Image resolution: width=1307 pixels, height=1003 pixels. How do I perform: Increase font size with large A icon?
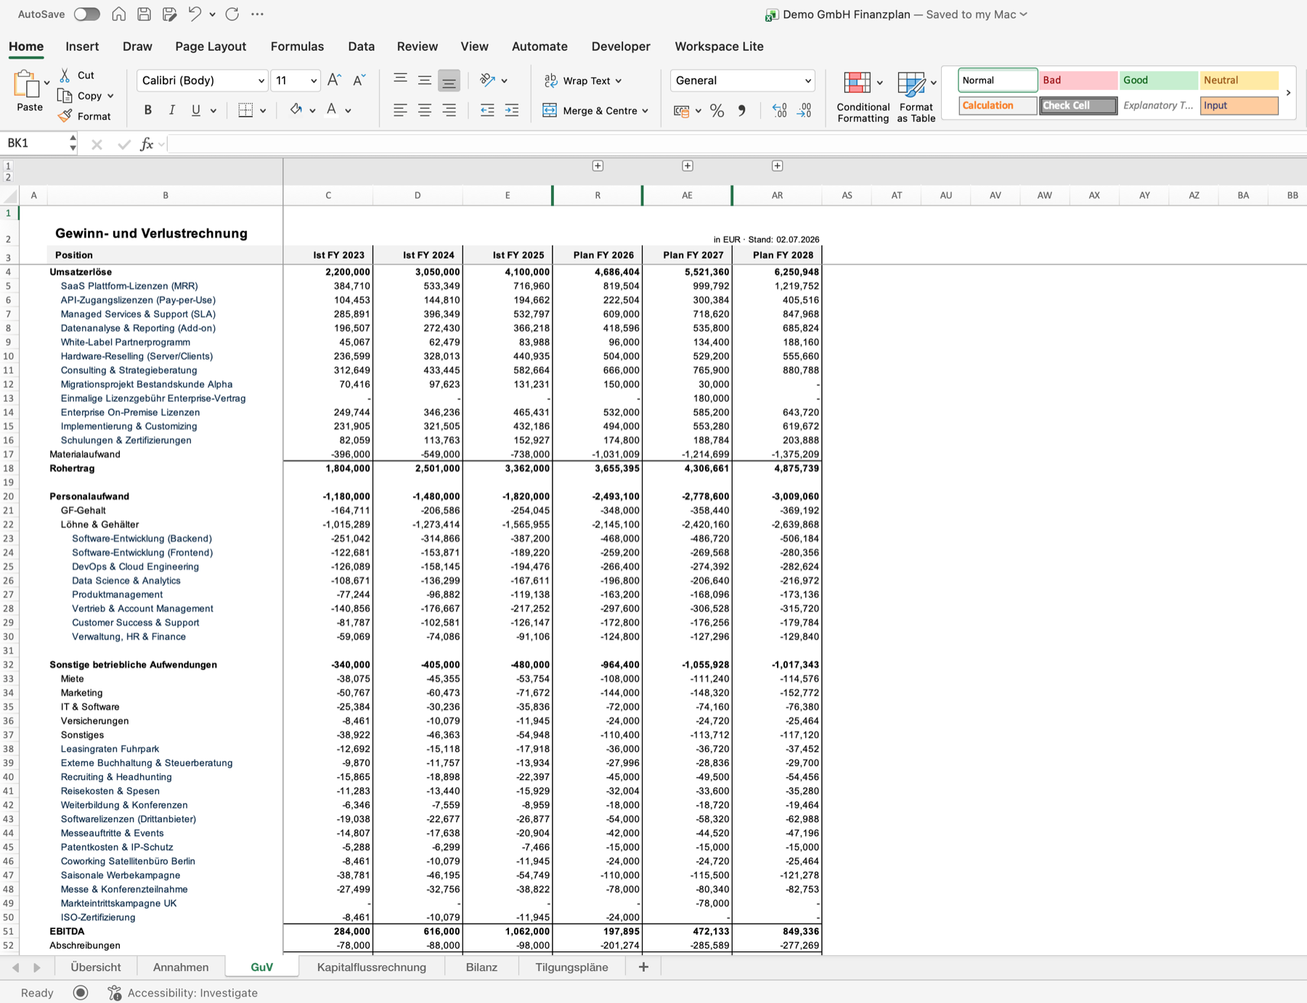[x=334, y=81]
